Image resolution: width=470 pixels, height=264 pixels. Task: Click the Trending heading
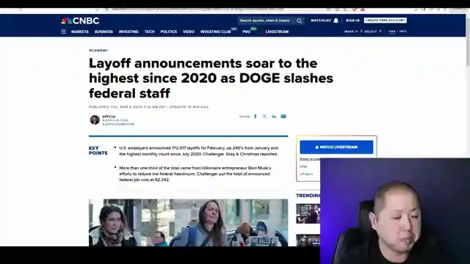point(308,196)
